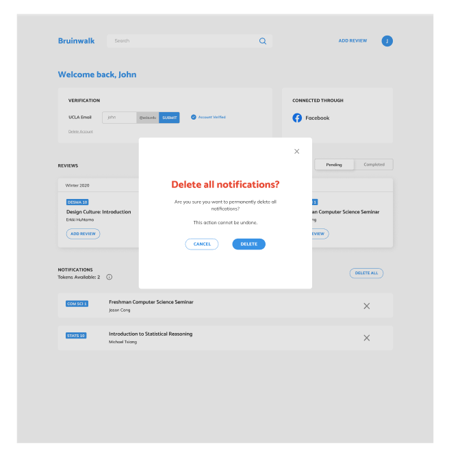Click the Facebook logo icon

click(297, 118)
